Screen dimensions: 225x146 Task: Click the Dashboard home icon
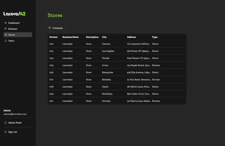tap(6, 23)
